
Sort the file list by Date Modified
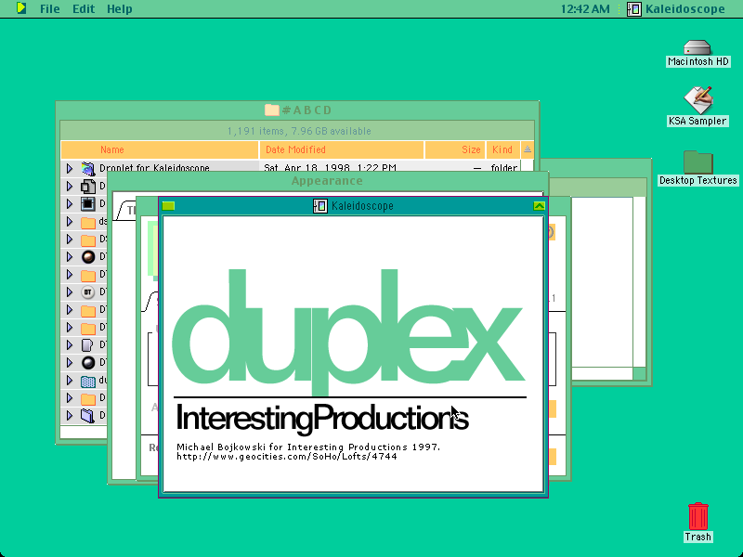pyautogui.click(x=342, y=149)
